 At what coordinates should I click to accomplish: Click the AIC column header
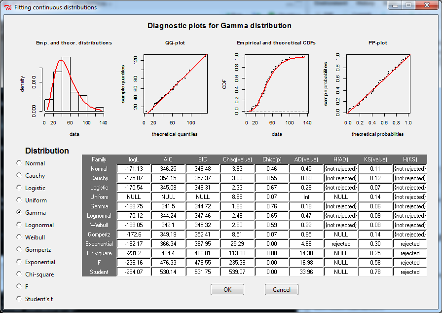point(168,159)
